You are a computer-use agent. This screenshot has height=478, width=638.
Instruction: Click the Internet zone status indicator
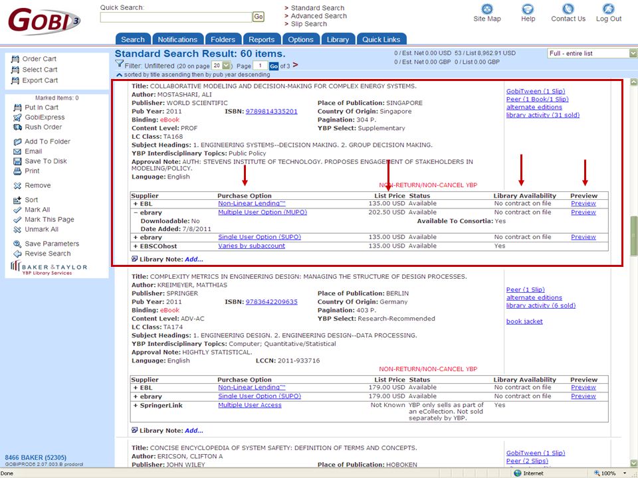point(529,473)
